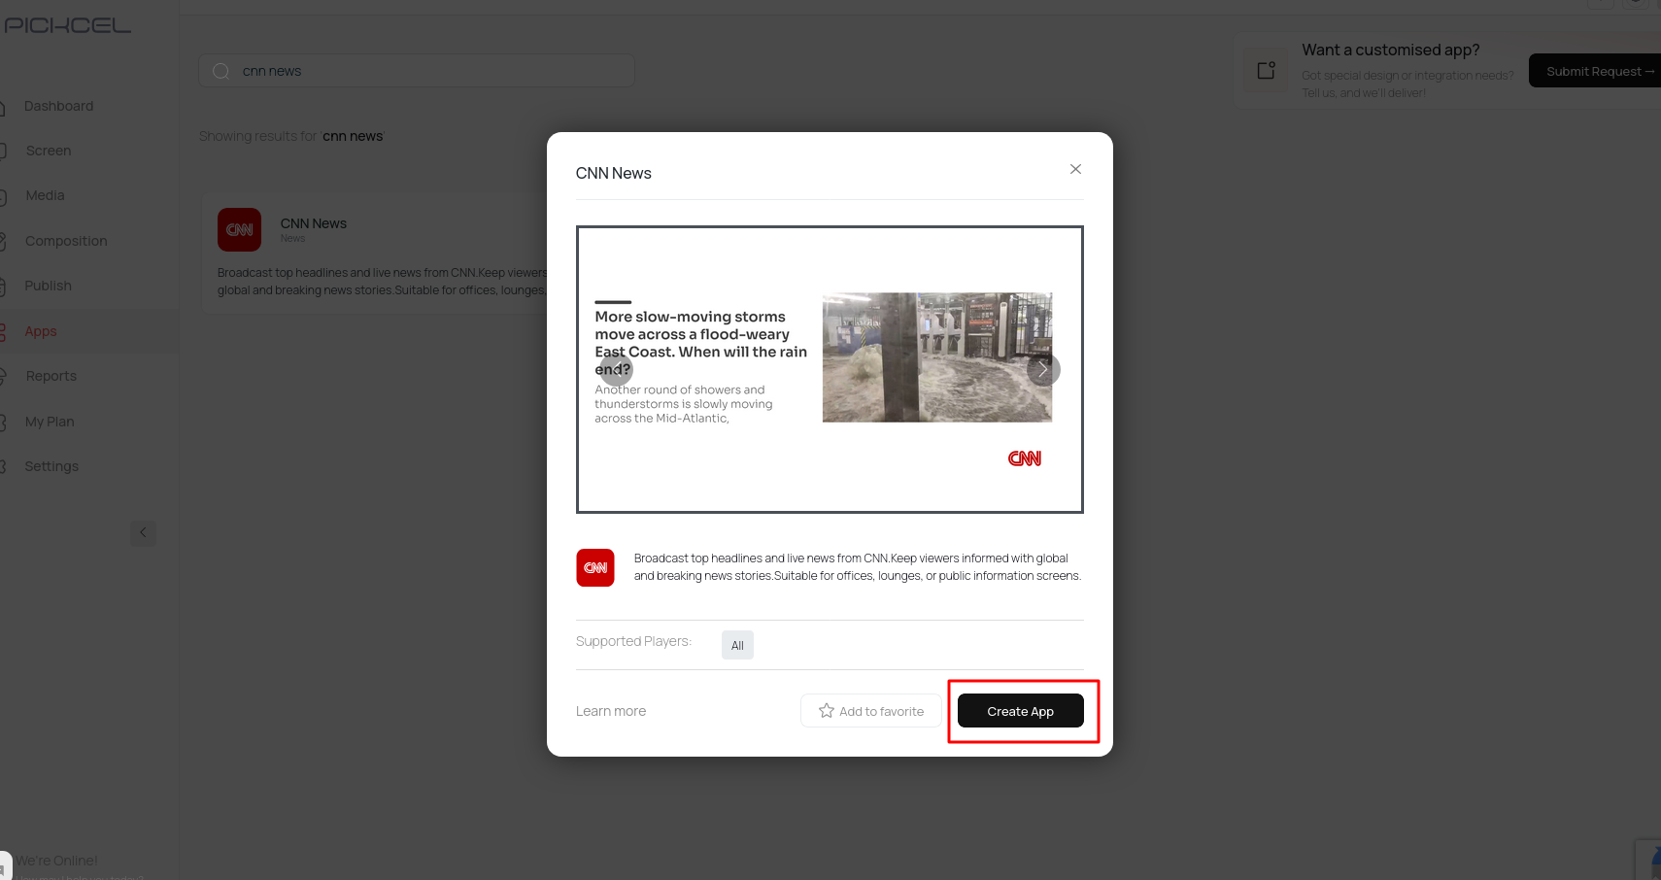Image resolution: width=1661 pixels, height=880 pixels.
Task: Click inside the cnn news search field
Action: coord(416,70)
